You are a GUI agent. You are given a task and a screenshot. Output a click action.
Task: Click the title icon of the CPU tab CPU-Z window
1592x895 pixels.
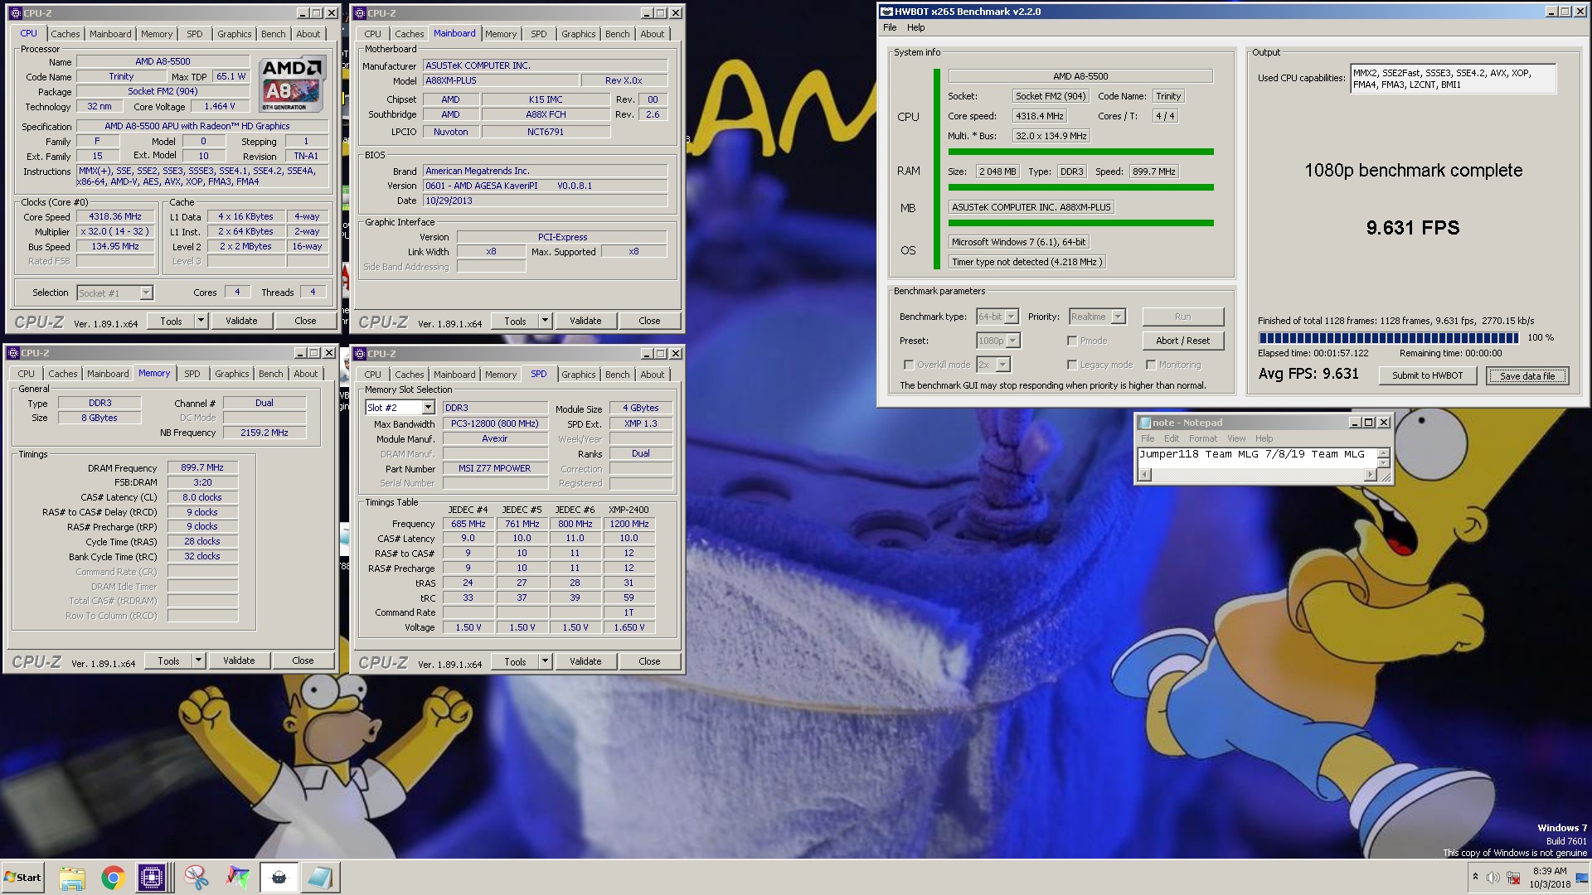tap(14, 13)
